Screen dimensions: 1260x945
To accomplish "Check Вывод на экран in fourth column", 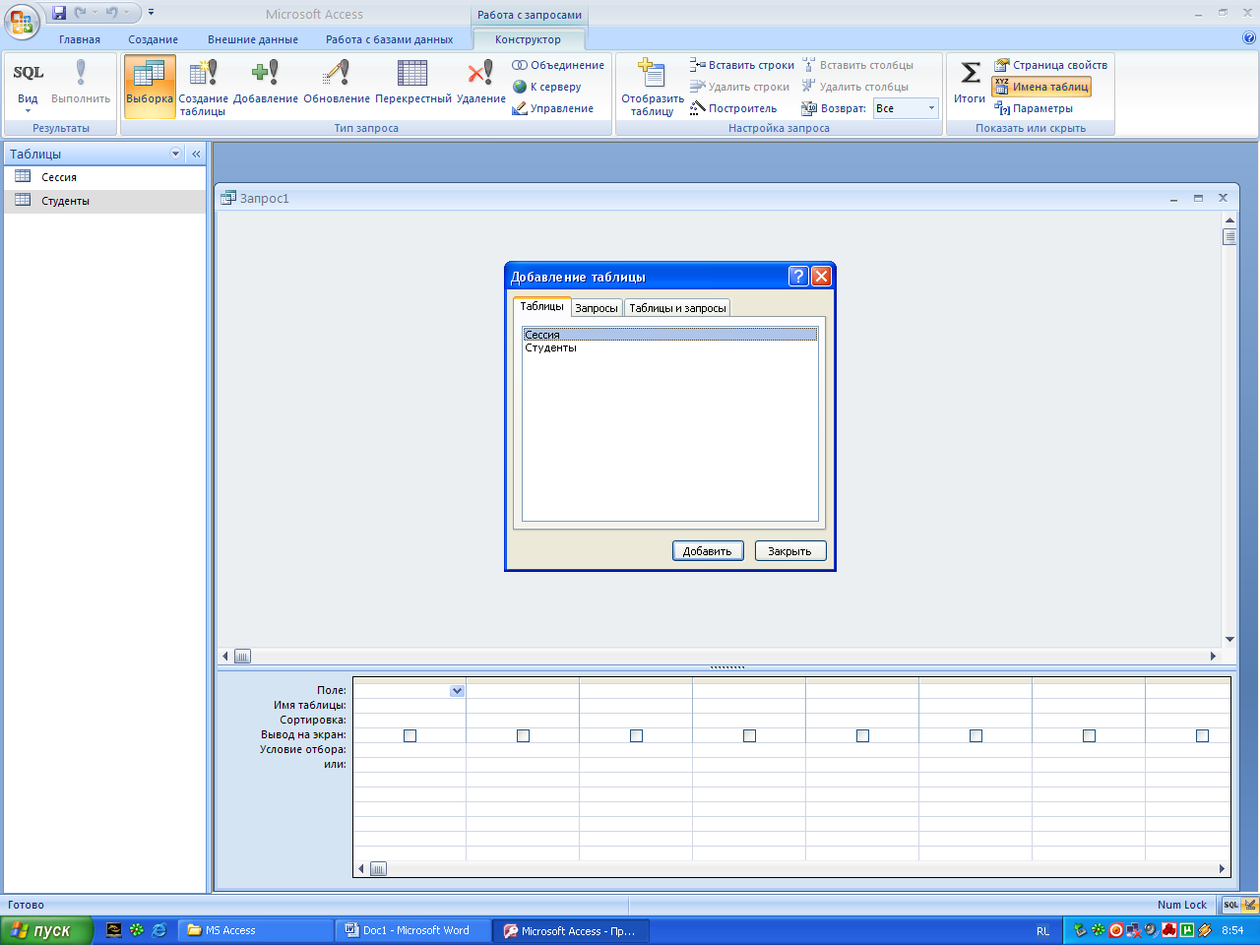I will coord(749,735).
